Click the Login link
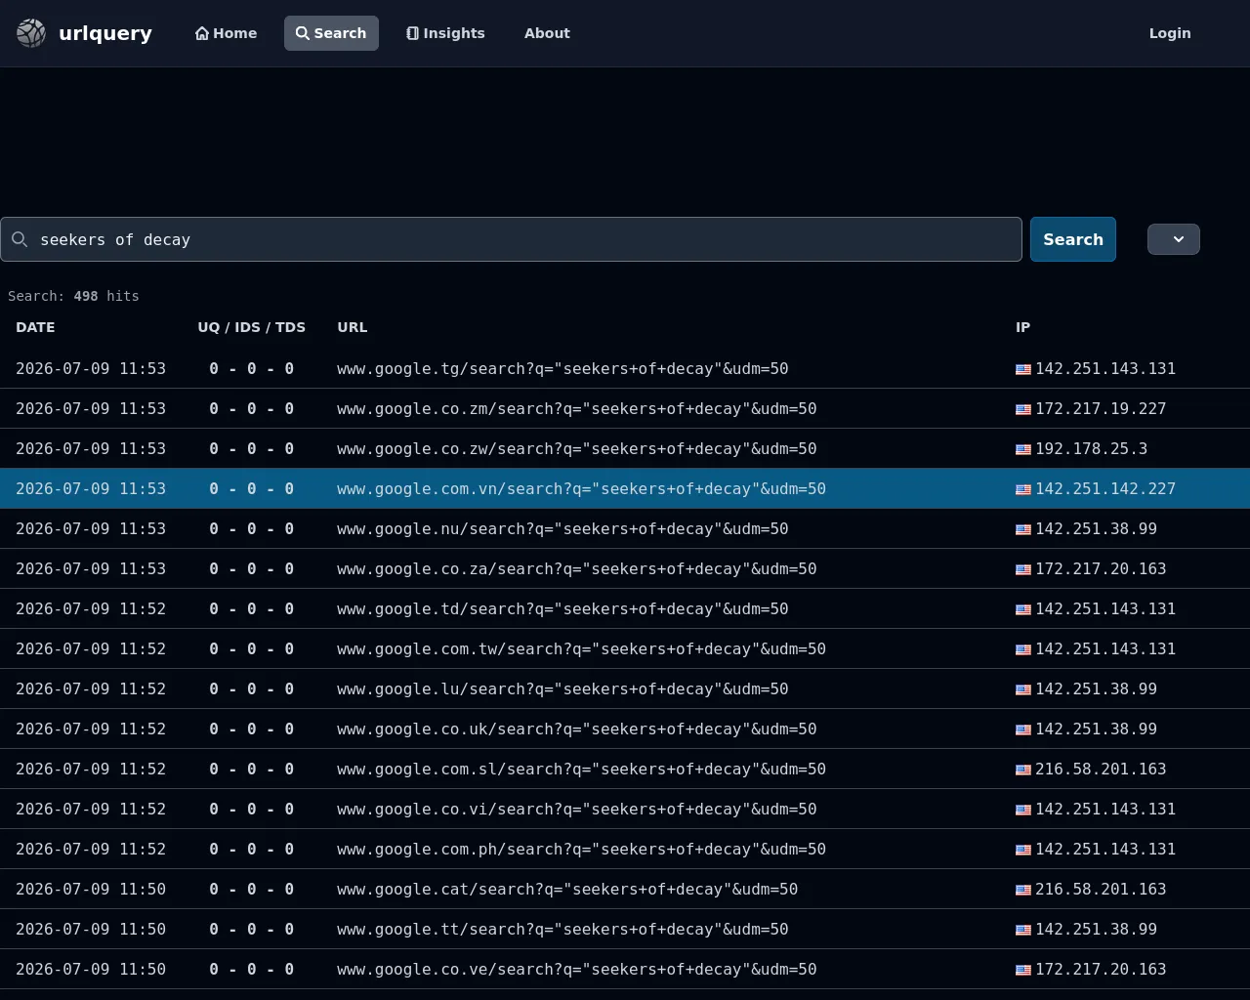The image size is (1250, 1000). coord(1170,33)
